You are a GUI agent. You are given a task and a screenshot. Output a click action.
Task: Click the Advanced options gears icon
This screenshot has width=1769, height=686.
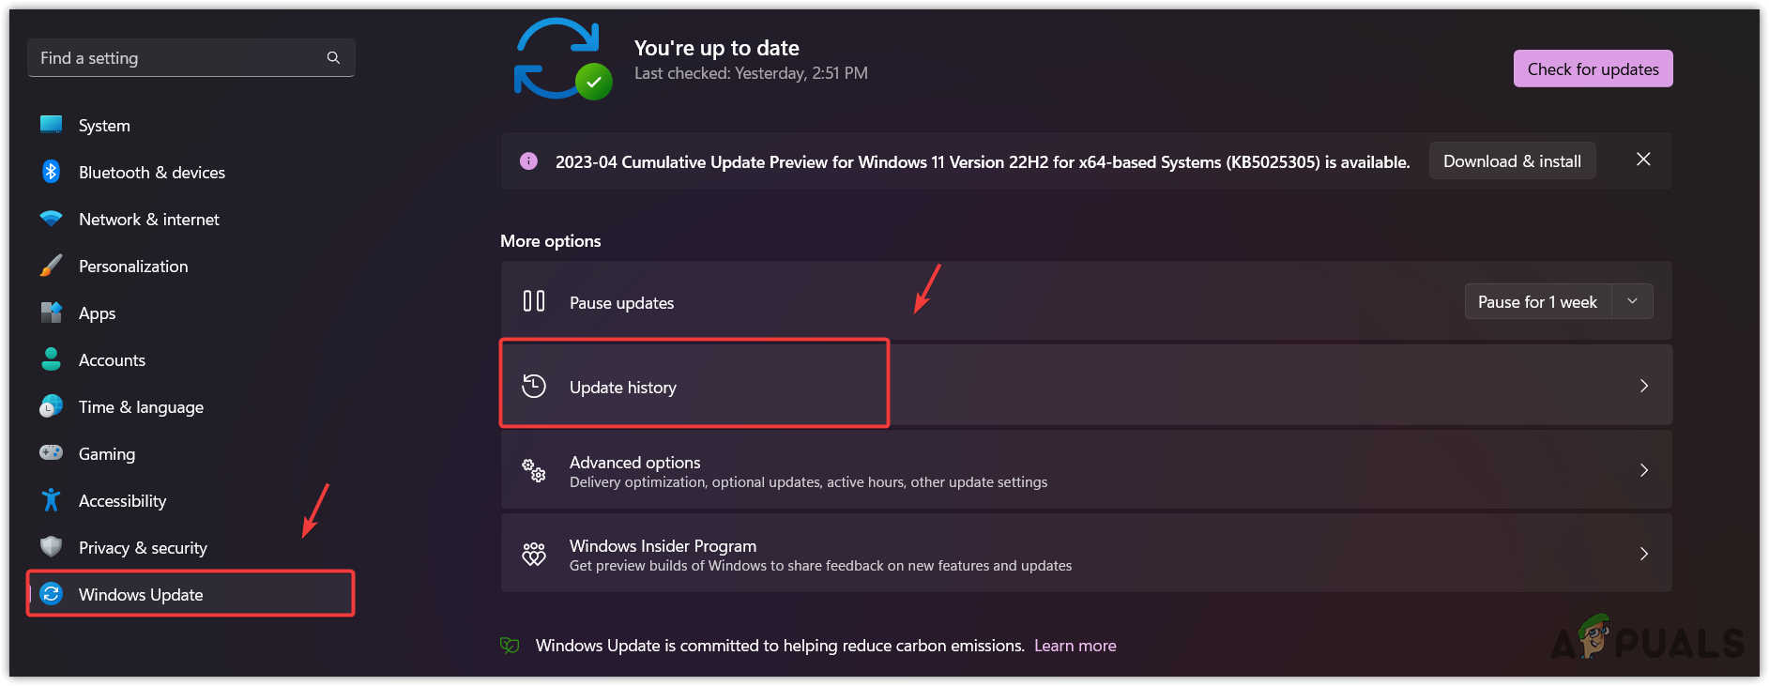click(x=534, y=470)
